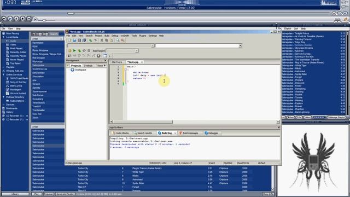
Task: Click the Open file icon in Code::Blocks toolbar
Action: pos(74,40)
